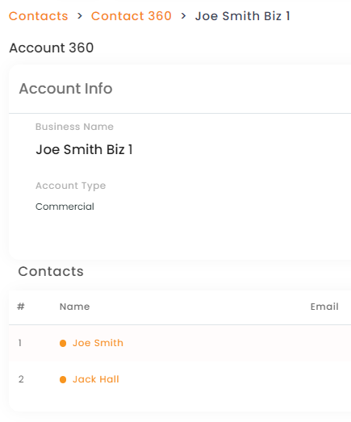
Task: Click the chevron between Contacts and Contact 360
Action: (x=80, y=16)
